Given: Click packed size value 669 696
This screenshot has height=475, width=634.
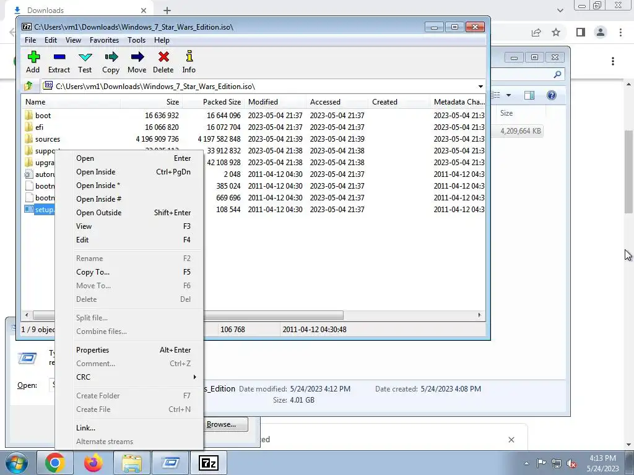Looking at the screenshot, I should click(228, 197).
